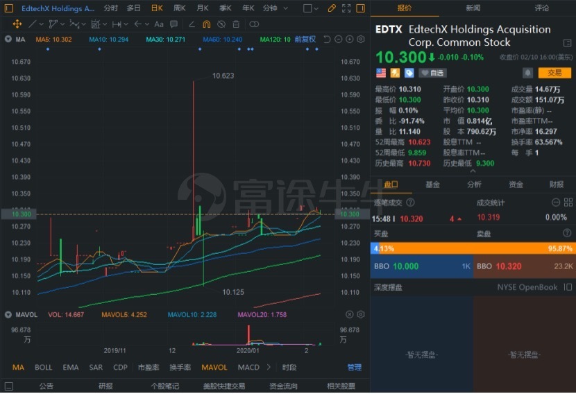576x394 pixels.
Task: Click the blue price tag icon
Action: (x=409, y=73)
